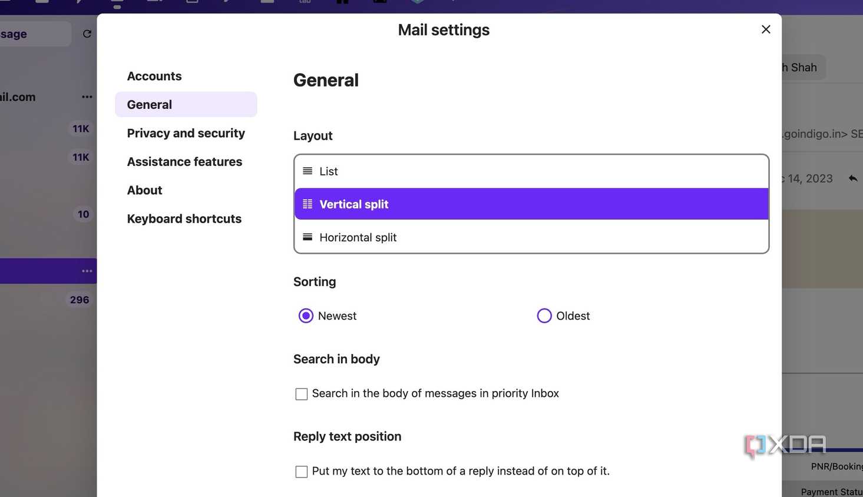This screenshot has width=863, height=497.
Task: Choose the List layout option
Action: pos(531,171)
